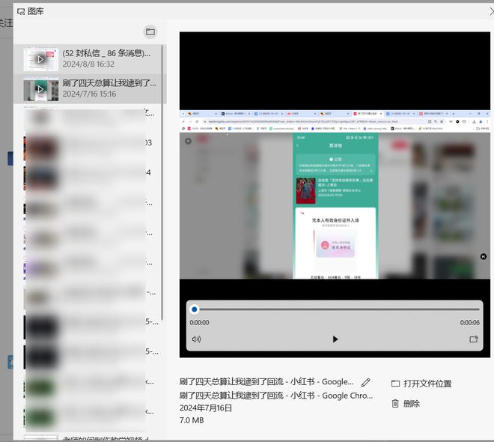Click the gallery list scrollbar
This screenshot has height=442, width=494.
click(x=162, y=183)
